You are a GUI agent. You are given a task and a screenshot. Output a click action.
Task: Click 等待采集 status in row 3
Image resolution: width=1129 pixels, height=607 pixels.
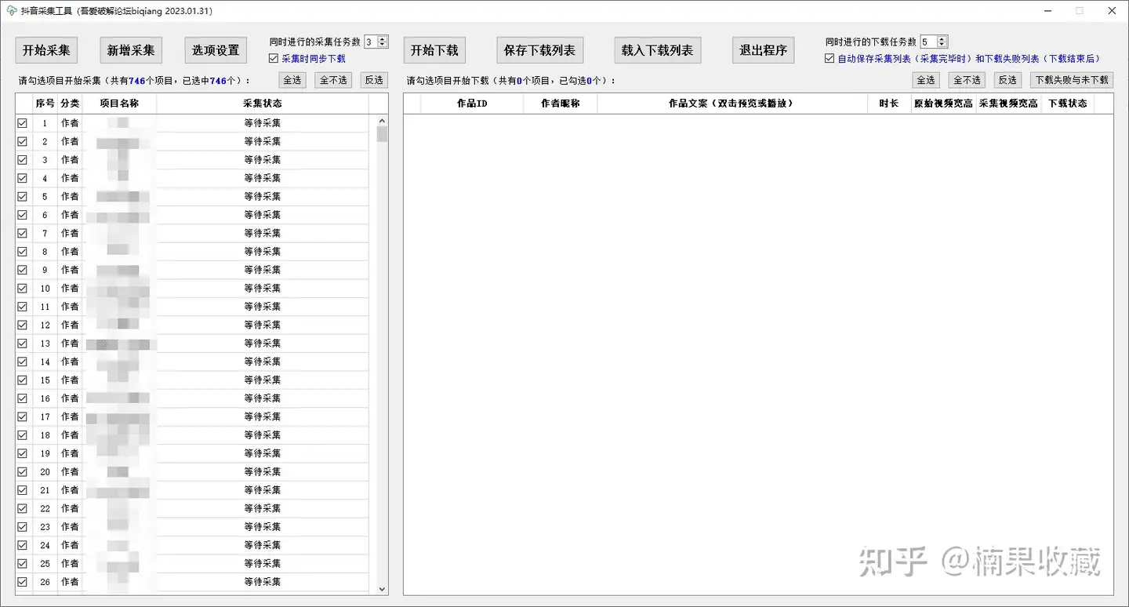(263, 160)
